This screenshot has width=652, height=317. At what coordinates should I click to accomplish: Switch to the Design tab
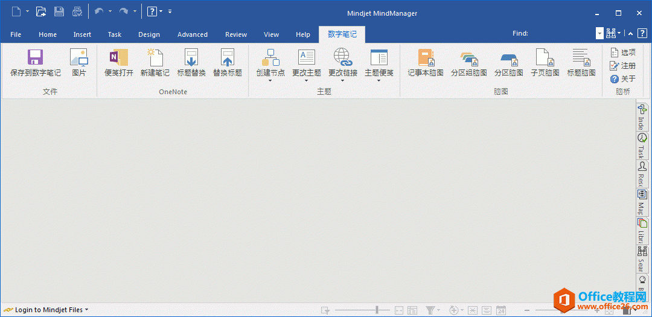click(x=149, y=34)
